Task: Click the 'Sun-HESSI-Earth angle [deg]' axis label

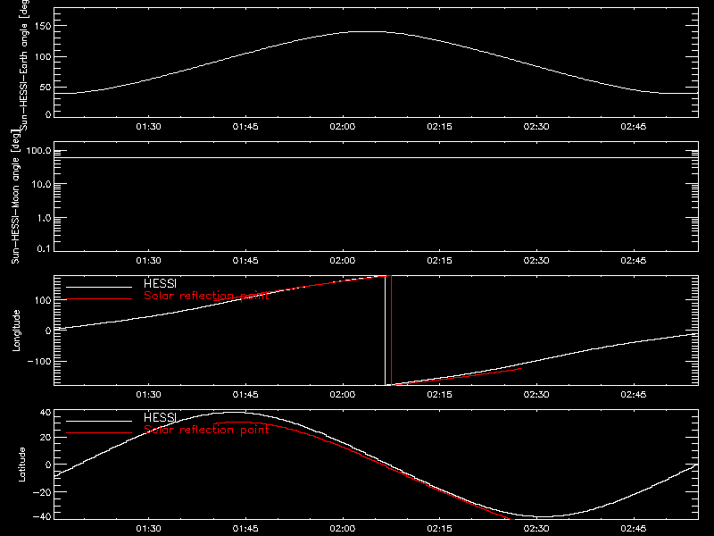Action: 24,64
